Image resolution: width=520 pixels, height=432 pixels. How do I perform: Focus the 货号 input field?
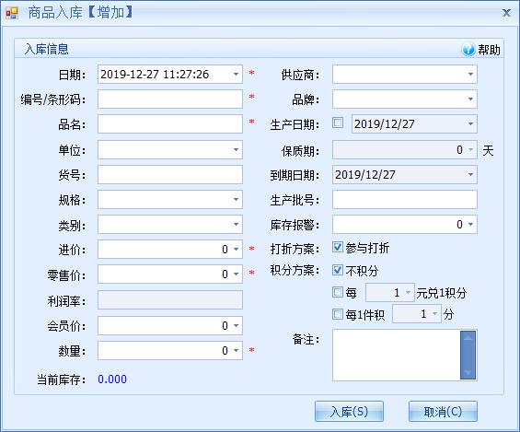tap(170, 174)
